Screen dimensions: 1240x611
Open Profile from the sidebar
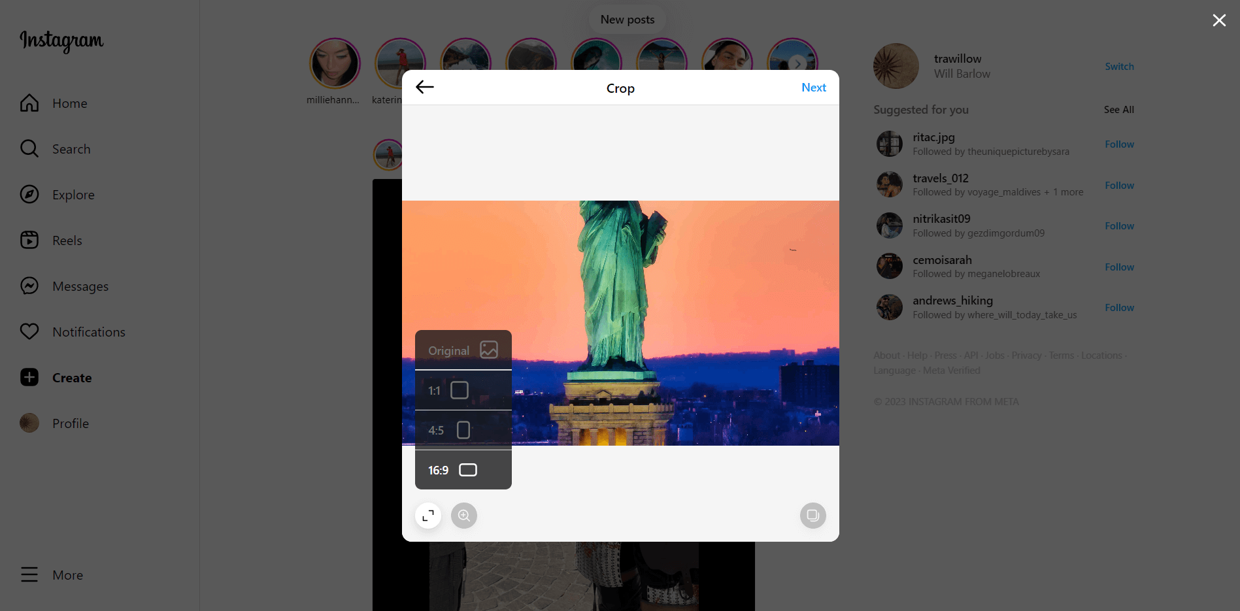tap(54, 423)
